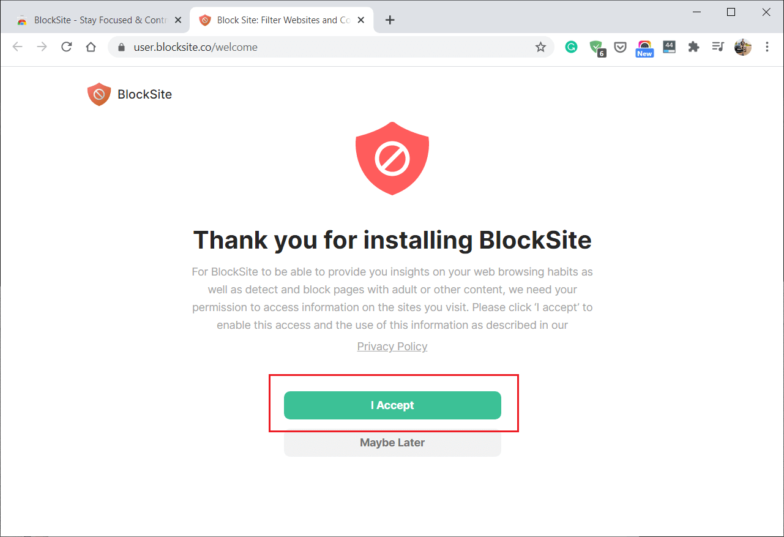Open a new tab with the plus button
Image resolution: width=784 pixels, height=537 pixels.
[390, 19]
